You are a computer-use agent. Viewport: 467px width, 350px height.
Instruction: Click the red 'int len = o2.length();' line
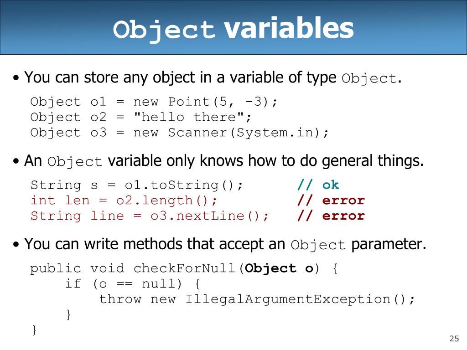tap(124, 201)
